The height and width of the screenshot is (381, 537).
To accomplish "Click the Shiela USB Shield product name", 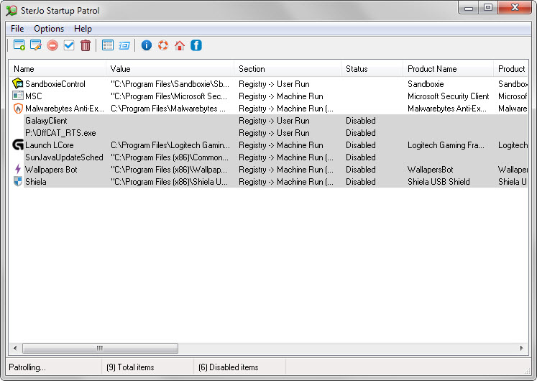I will 439,182.
